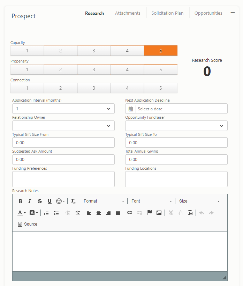Insert an anchor flag

click(149, 213)
